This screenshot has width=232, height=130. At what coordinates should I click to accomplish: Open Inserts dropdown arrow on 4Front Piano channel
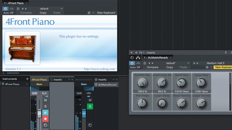[69, 80]
